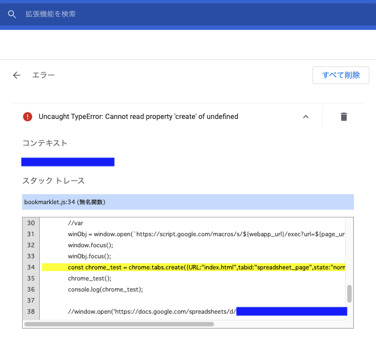This screenshot has width=376, height=343.
Task: Click the エラー page title
Action: [43, 75]
